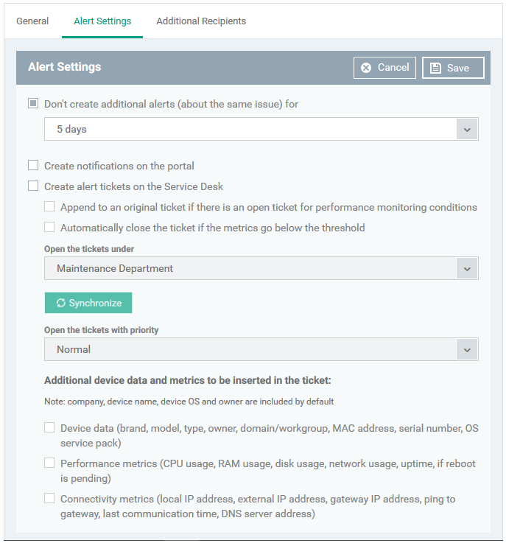The image size is (506, 543).
Task: Select the Alert Settings tab
Action: coord(102,21)
